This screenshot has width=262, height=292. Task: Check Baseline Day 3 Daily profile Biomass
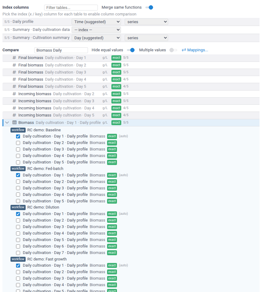pyautogui.click(x=18, y=149)
